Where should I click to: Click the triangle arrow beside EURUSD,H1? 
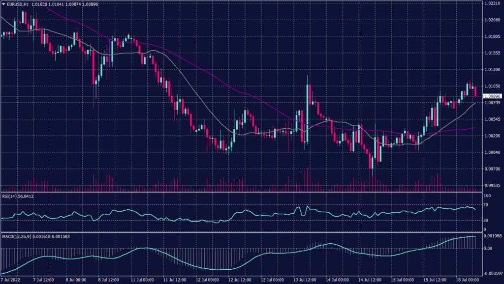[3, 4]
